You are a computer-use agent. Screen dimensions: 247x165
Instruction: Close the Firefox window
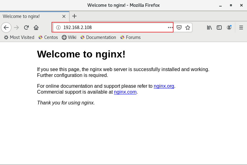[x=241, y=5]
